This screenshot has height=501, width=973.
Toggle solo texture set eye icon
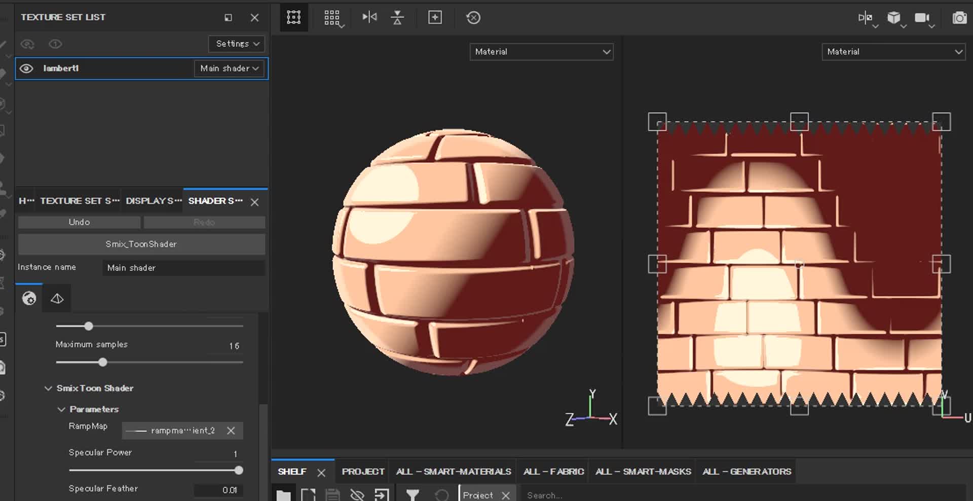click(55, 44)
